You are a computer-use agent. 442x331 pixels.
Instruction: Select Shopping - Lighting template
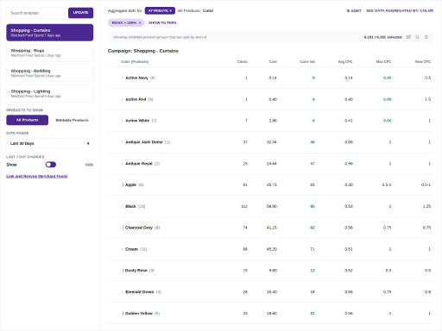pos(50,94)
